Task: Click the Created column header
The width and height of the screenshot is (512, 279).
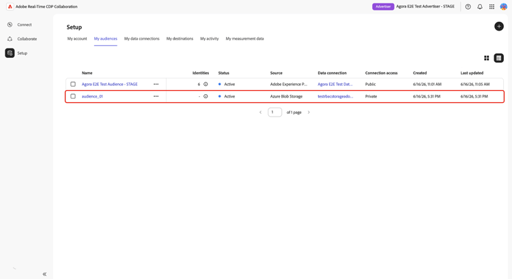Action: 420,73
